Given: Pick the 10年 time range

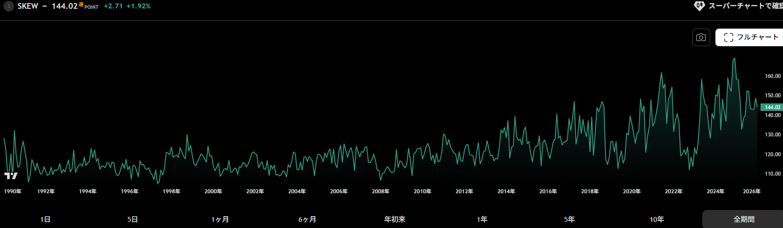Looking at the screenshot, I should coord(657,219).
